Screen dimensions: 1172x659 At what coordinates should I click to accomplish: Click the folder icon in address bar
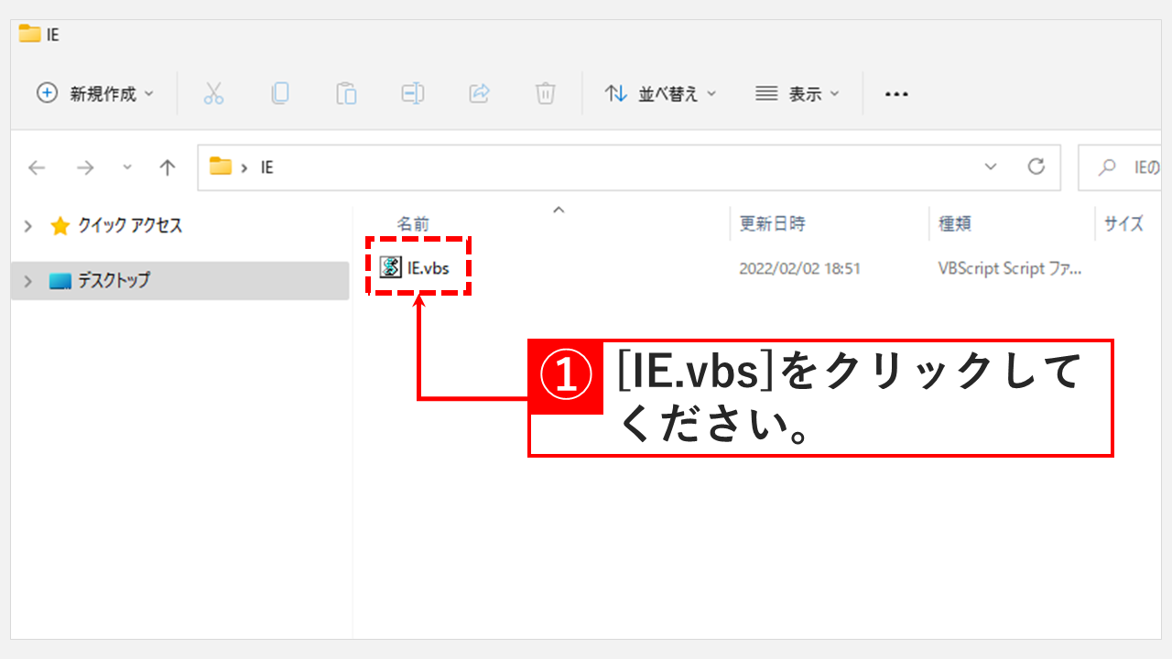221,167
